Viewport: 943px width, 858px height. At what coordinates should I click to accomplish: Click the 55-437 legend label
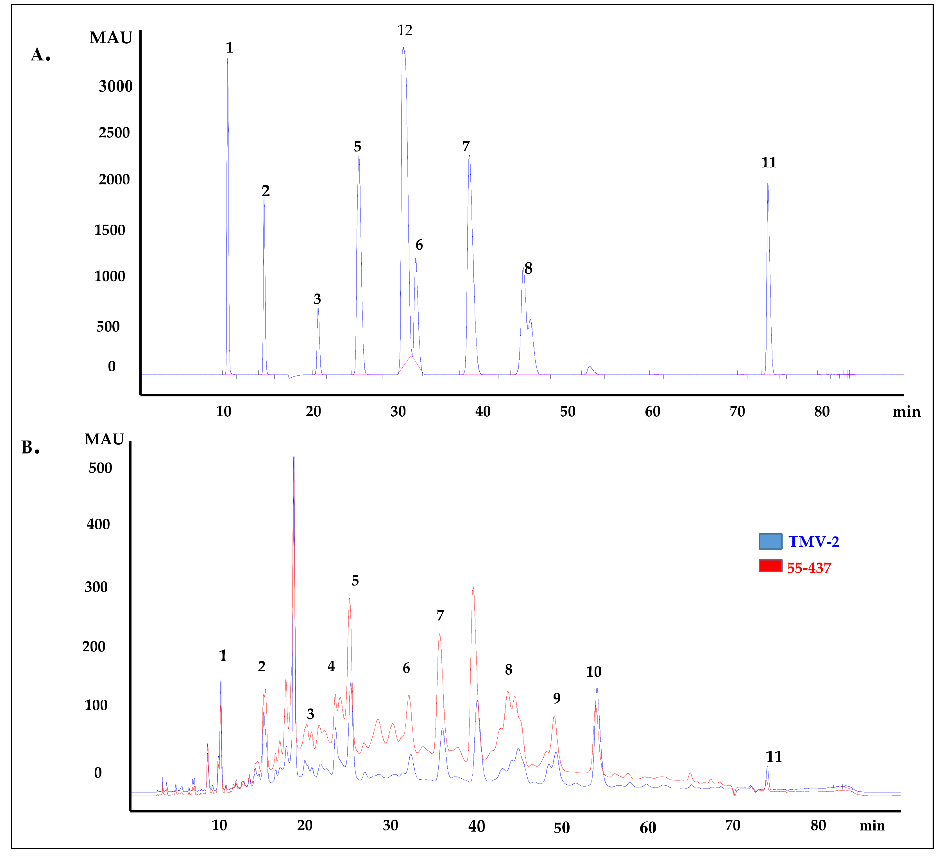tap(809, 568)
